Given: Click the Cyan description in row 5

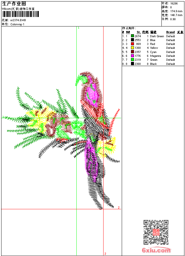Looking at the screenshot, I should pyautogui.click(x=153, y=52).
